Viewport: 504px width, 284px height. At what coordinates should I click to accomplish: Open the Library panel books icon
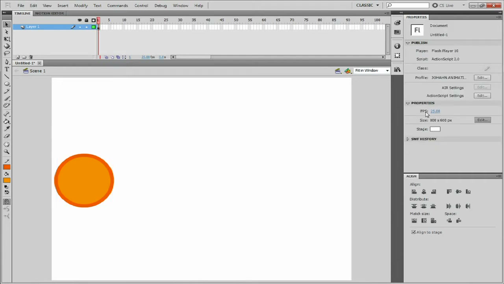click(x=397, y=70)
